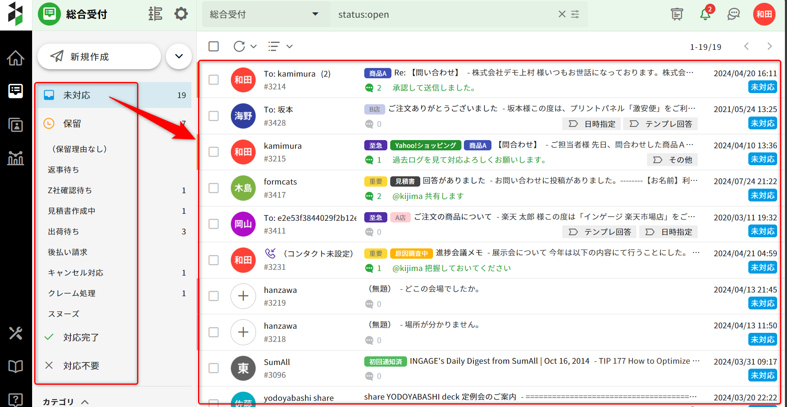Open the 総合受付 mailbox dropdown
787x407 pixels.
tap(264, 14)
